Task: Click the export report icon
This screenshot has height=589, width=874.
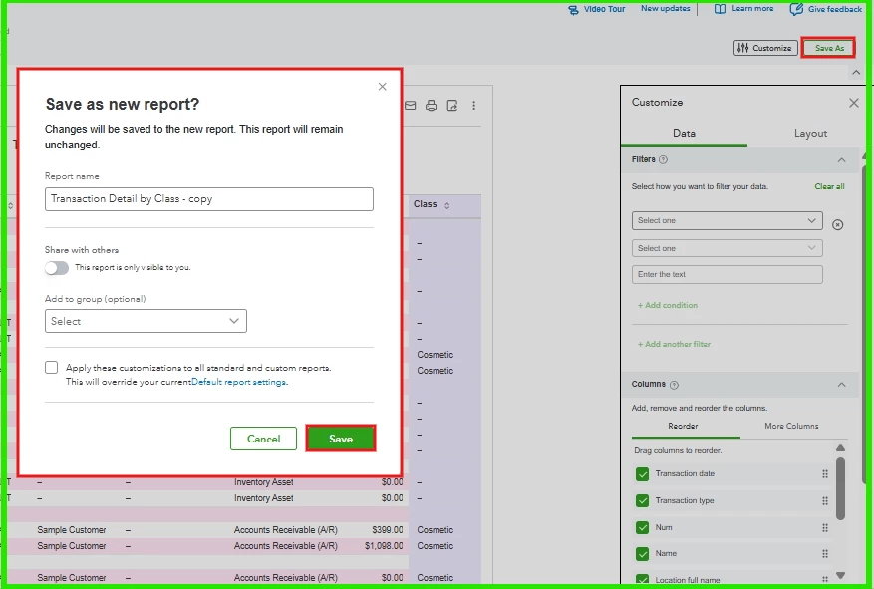Action: pos(452,106)
